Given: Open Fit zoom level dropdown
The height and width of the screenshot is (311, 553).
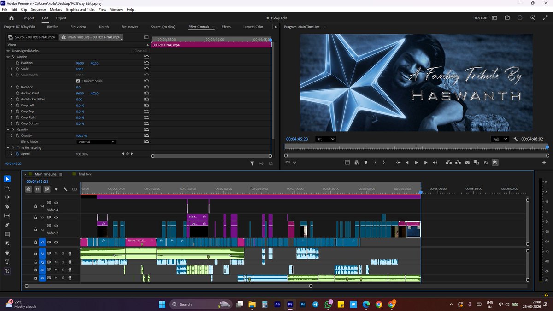Looking at the screenshot, I should pos(325,139).
